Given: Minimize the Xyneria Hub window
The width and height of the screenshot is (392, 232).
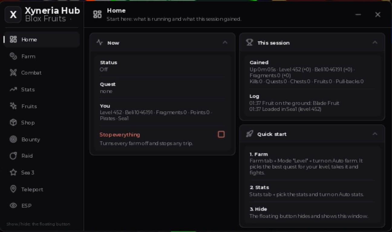Looking at the screenshot, I should (x=358, y=14).
